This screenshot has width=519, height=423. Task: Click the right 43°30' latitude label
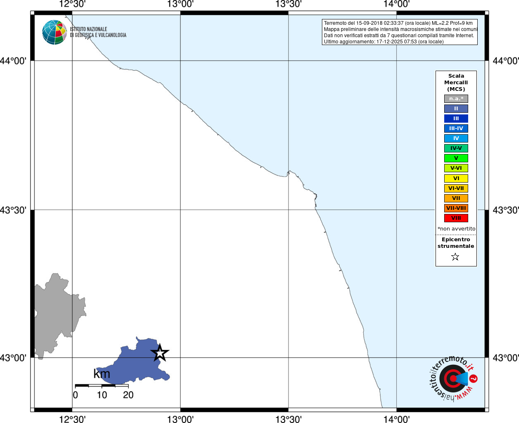point(506,210)
